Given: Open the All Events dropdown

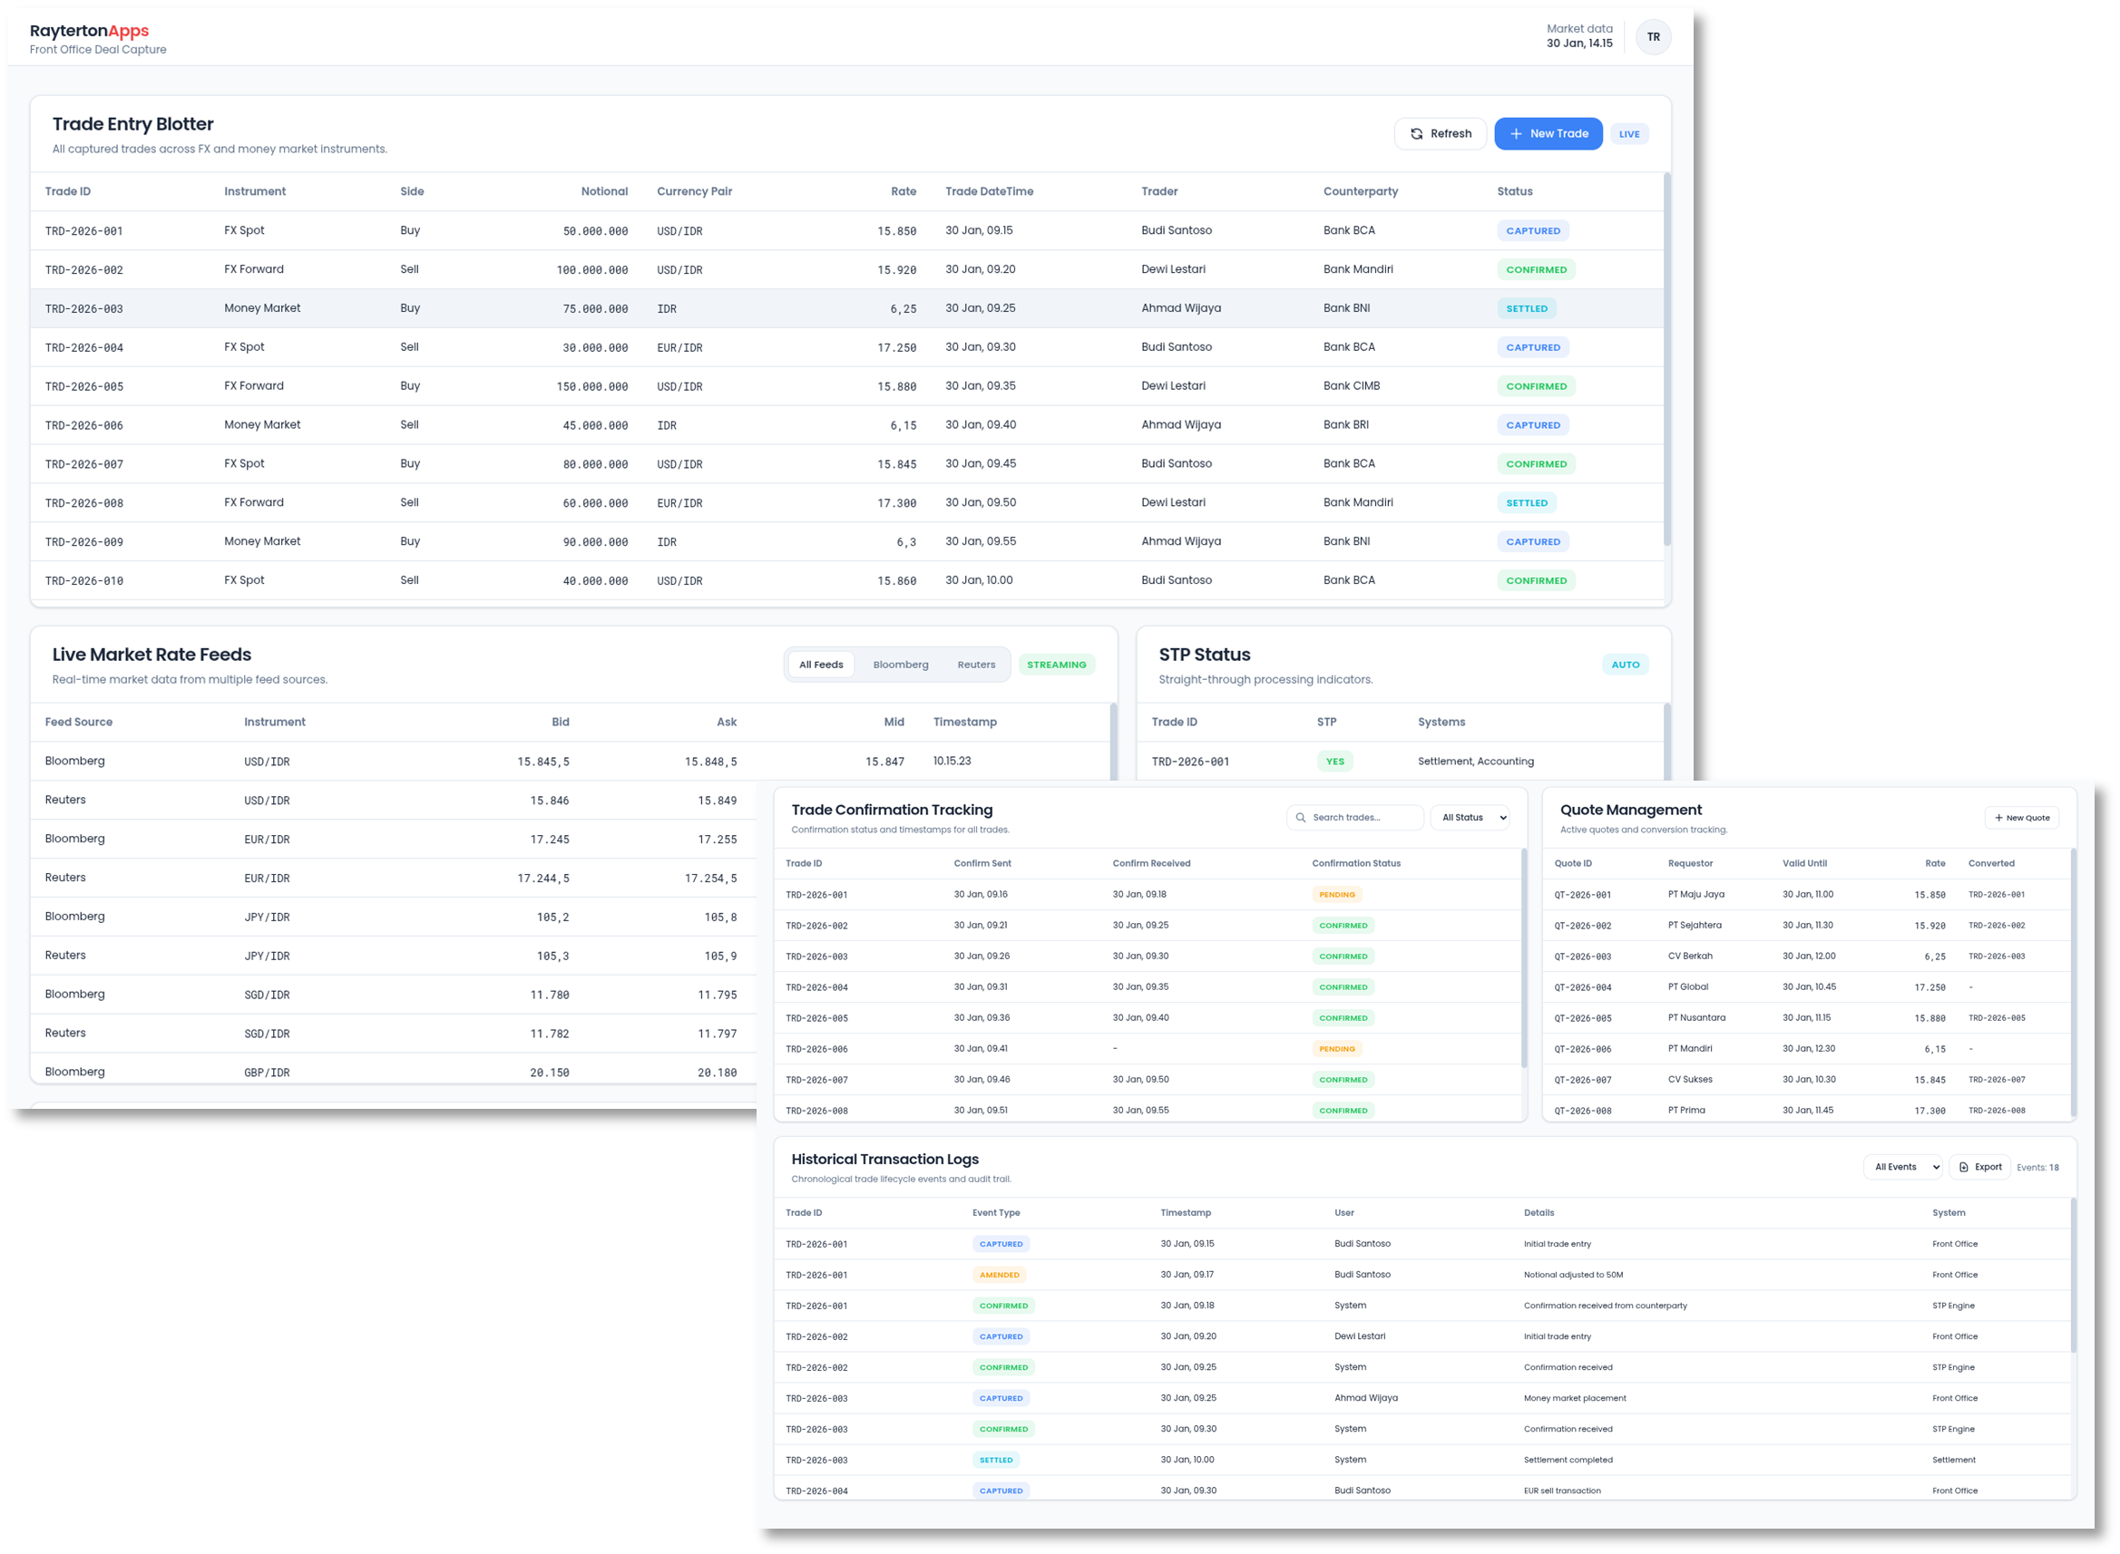Looking at the screenshot, I should click(1902, 1168).
